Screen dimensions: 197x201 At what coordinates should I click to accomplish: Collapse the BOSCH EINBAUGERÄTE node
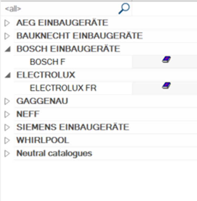(x=8, y=49)
